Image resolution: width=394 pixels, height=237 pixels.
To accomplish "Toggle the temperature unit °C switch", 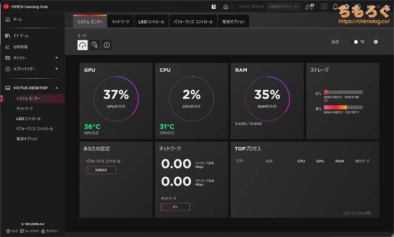I will [354, 42].
